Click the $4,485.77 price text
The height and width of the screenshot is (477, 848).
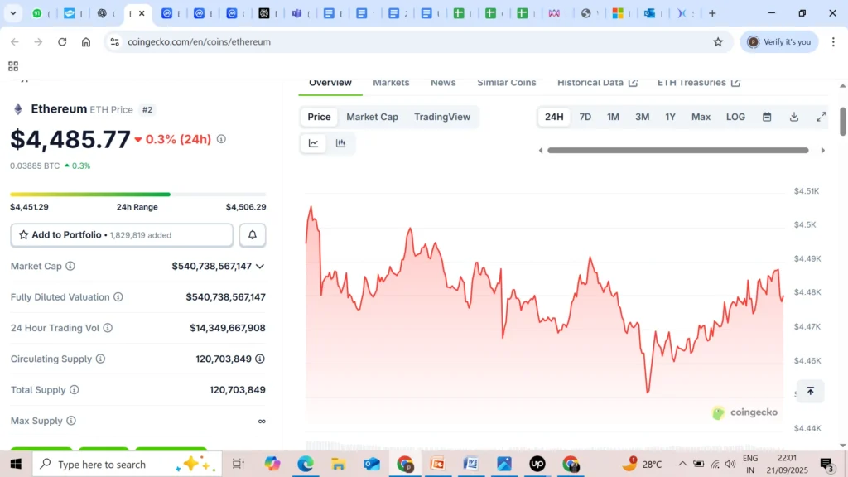tap(70, 139)
